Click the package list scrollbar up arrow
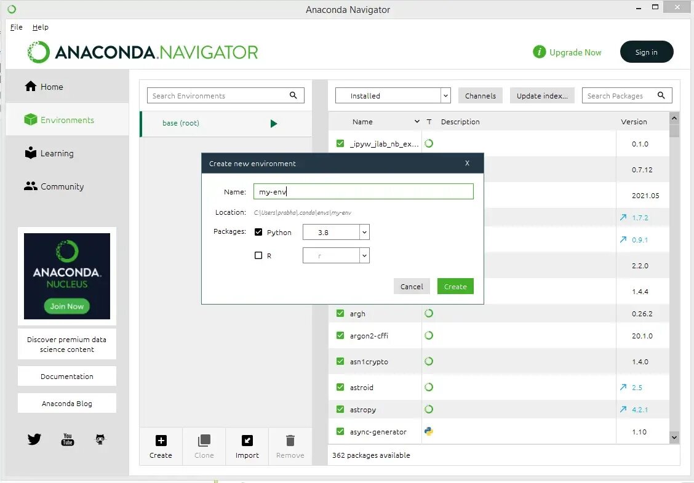 (674, 118)
